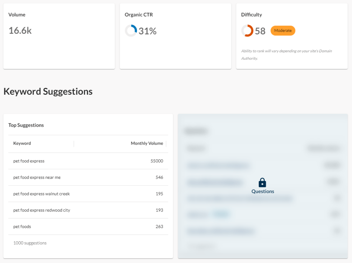
Task: Sort table by Monthly Volume column
Action: [x=147, y=143]
